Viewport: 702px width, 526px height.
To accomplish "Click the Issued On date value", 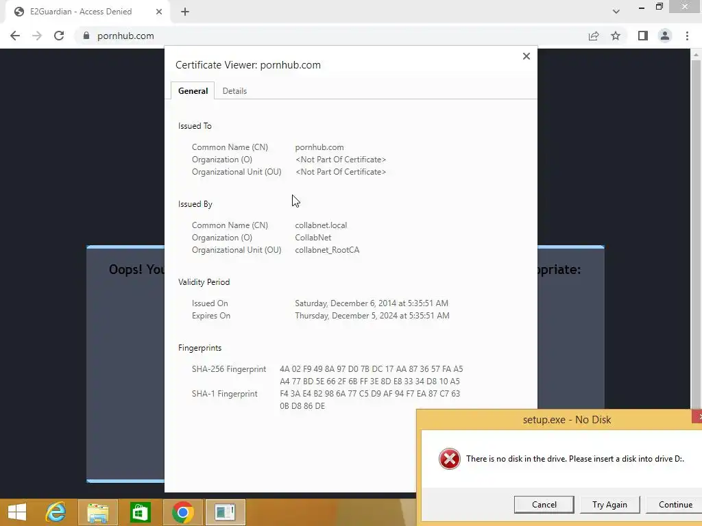I will pyautogui.click(x=372, y=303).
